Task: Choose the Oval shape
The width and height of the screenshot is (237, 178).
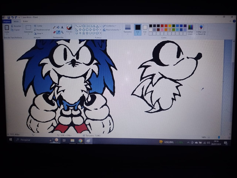Action: point(84,26)
